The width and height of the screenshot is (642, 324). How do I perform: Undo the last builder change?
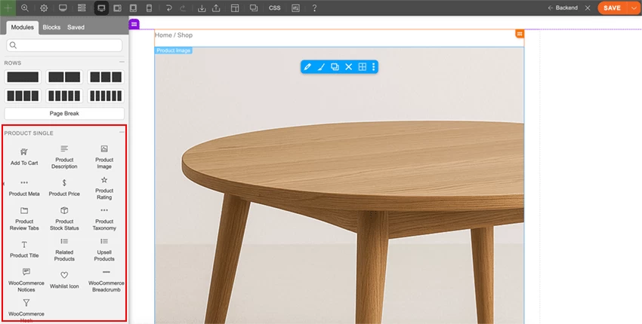point(168,8)
